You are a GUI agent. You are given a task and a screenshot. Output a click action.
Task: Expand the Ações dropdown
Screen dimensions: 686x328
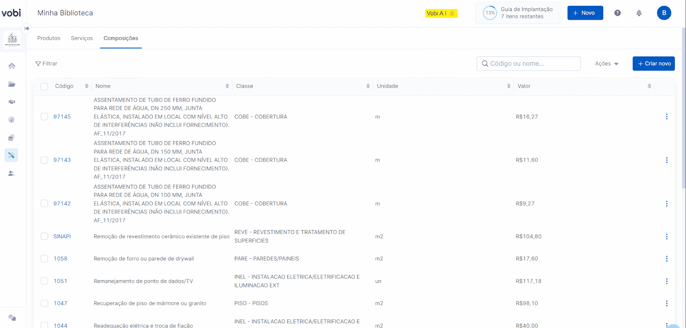click(607, 63)
